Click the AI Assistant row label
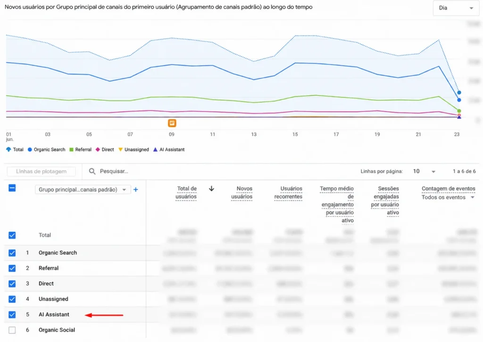Screen dimensions: 483x342 point(54,315)
